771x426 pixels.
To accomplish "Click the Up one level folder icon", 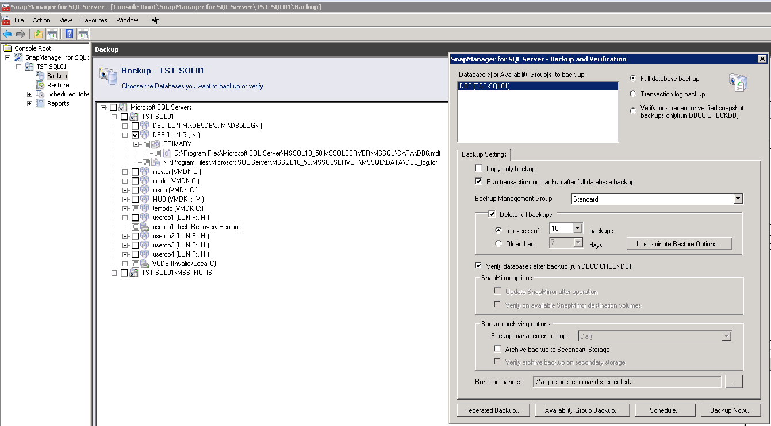I will click(39, 34).
